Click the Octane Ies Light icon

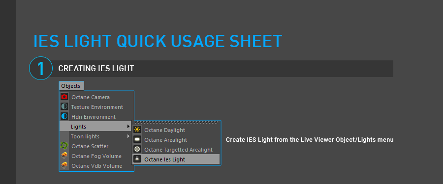(x=137, y=159)
